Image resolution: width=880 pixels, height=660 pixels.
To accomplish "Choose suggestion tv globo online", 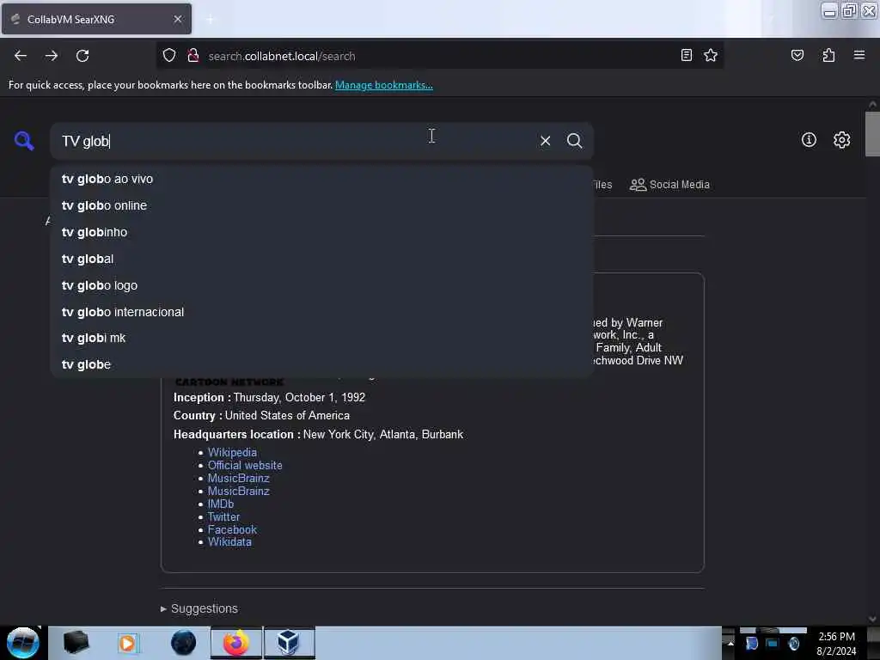I will pyautogui.click(x=321, y=205).
